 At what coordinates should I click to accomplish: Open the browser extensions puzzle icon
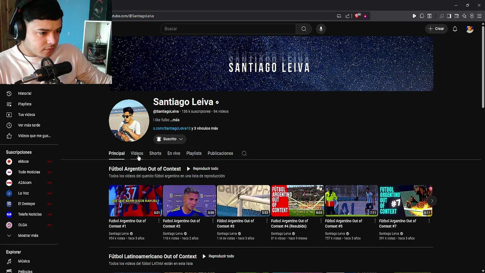[x=422, y=16]
